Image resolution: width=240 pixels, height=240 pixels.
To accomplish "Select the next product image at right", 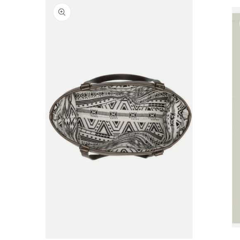I will (x=236, y=118).
